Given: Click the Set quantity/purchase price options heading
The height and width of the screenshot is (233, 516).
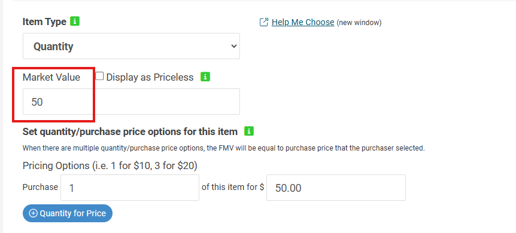Looking at the screenshot, I should (x=130, y=132).
